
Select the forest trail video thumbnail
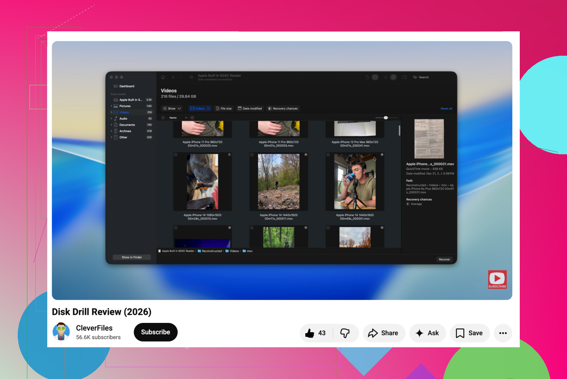(279, 182)
